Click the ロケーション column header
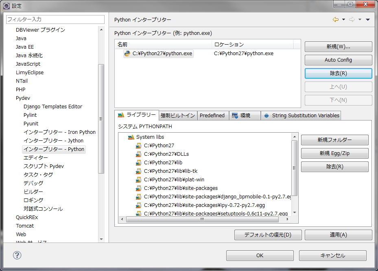Screen dimensions: 378x271 [253, 45]
